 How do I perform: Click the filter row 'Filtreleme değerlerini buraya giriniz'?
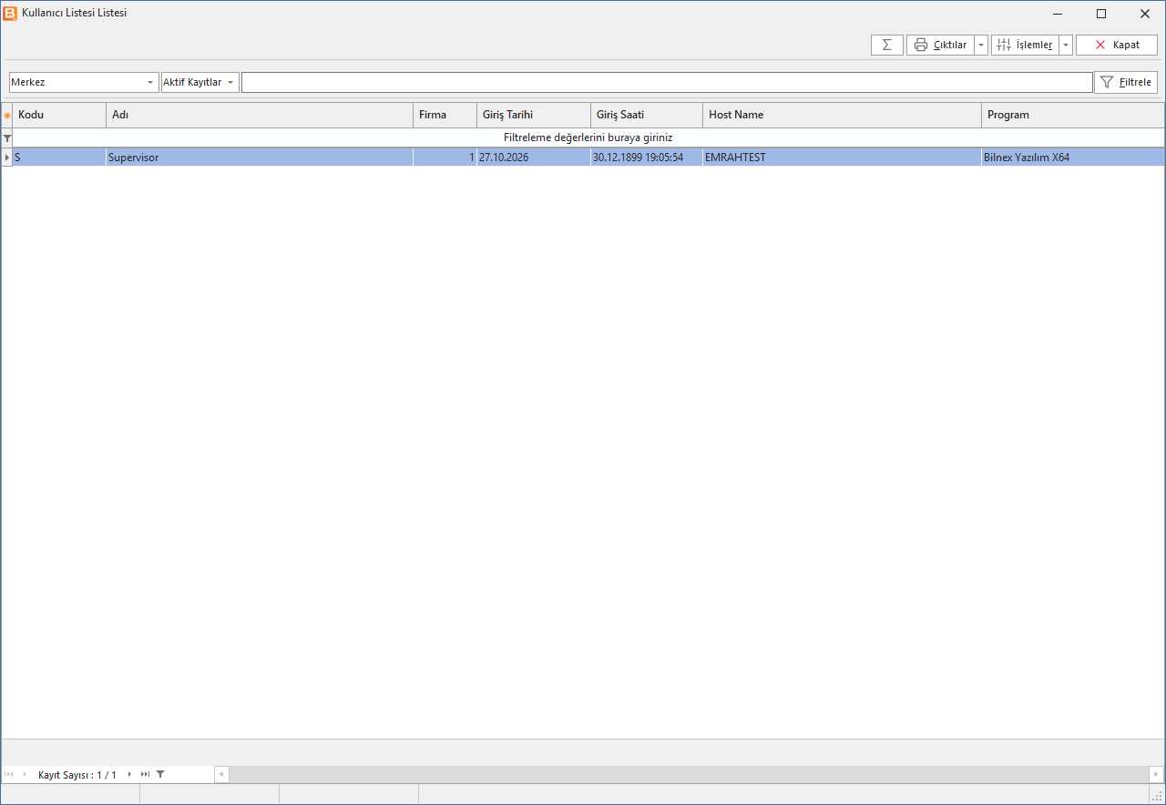[588, 138]
